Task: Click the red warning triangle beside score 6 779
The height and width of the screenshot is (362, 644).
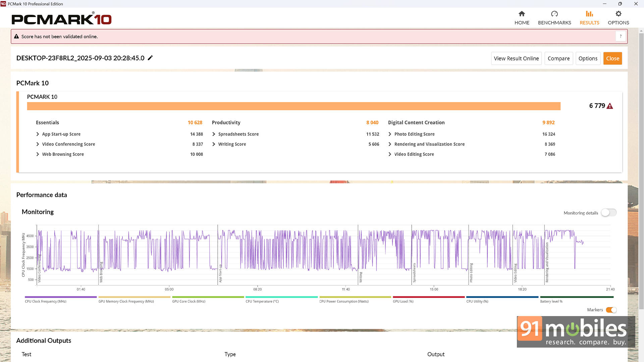Action: (x=610, y=106)
